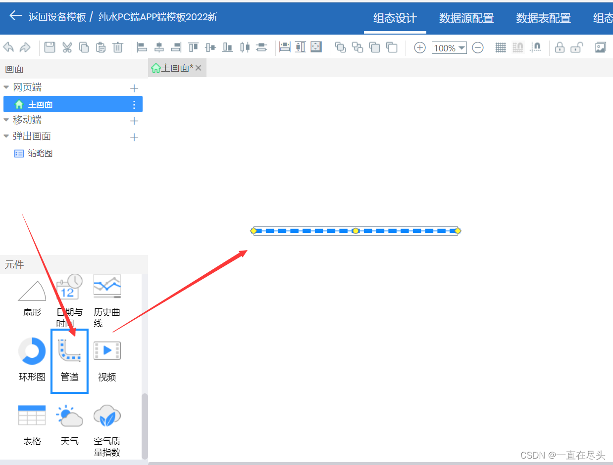Viewport: 613px width, 465px height.
Task: Toggle the lock icon in the toolbar
Action: [x=559, y=47]
